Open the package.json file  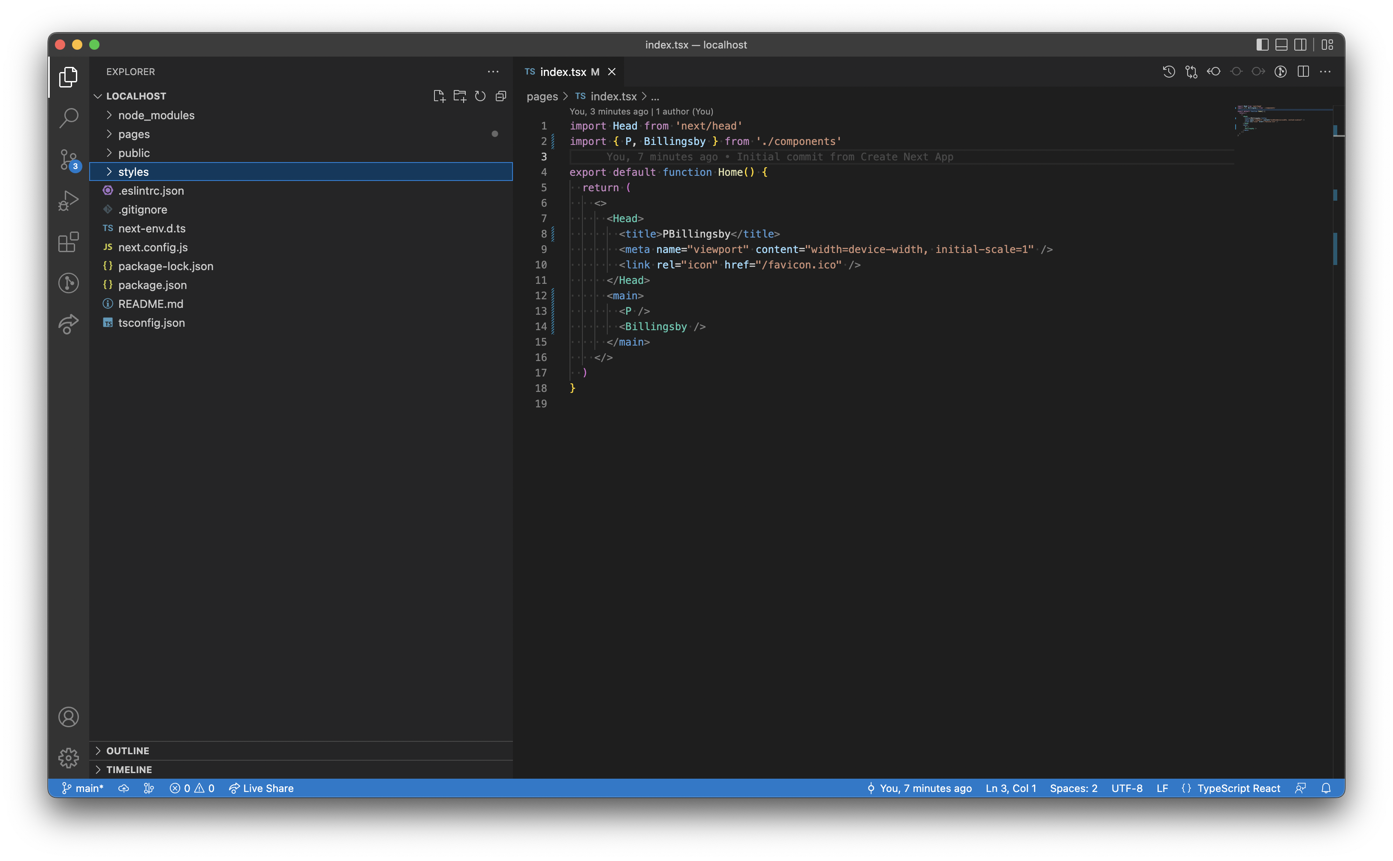(x=152, y=285)
